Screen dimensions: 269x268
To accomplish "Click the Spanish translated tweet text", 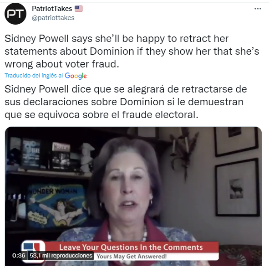I will [126, 102].
